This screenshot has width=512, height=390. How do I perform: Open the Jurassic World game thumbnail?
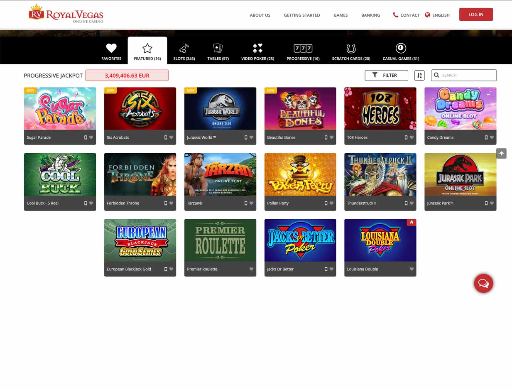click(x=220, y=108)
